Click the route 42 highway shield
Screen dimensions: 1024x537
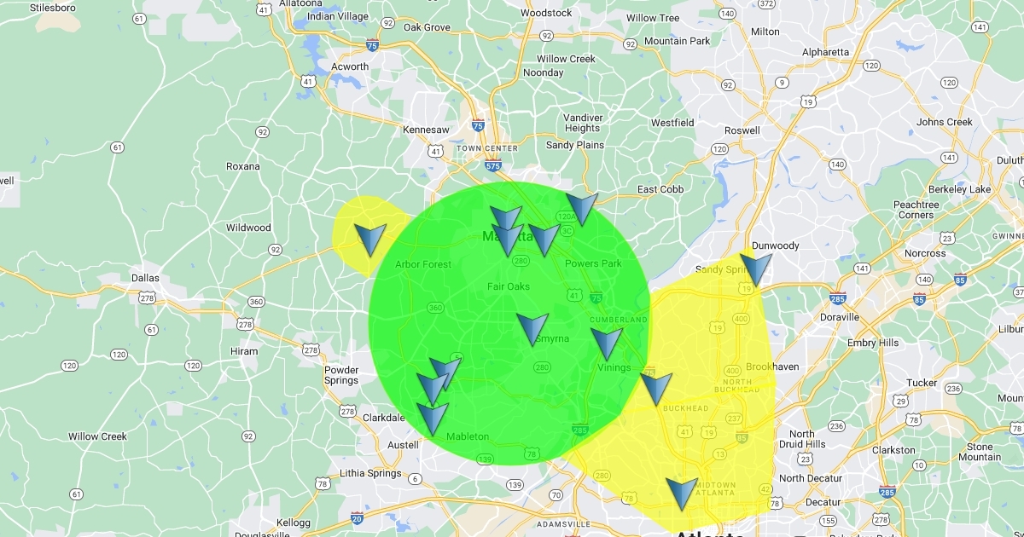[x=765, y=489]
